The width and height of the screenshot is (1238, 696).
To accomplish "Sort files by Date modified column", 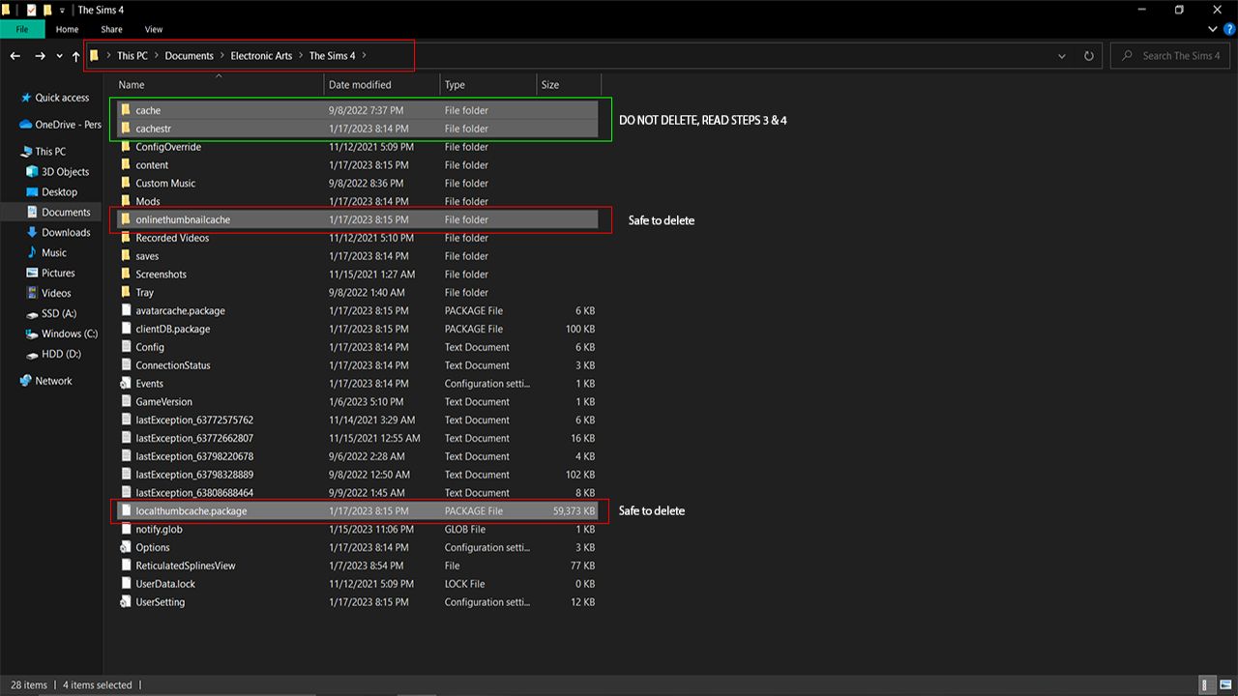I will 360,85.
